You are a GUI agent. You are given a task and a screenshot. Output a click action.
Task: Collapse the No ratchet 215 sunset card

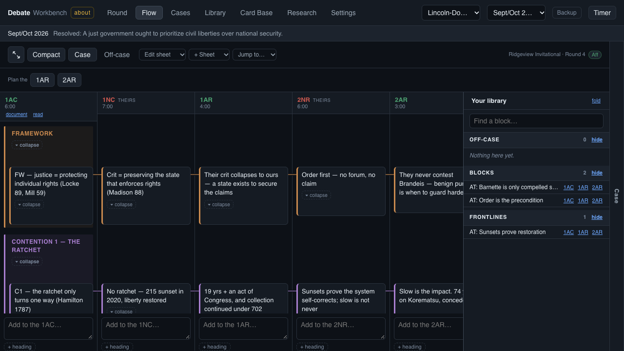(121, 312)
